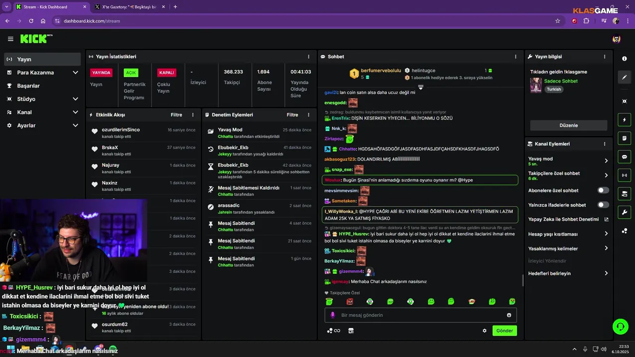
Task: Click the red angry face emote
Action: [349, 301]
